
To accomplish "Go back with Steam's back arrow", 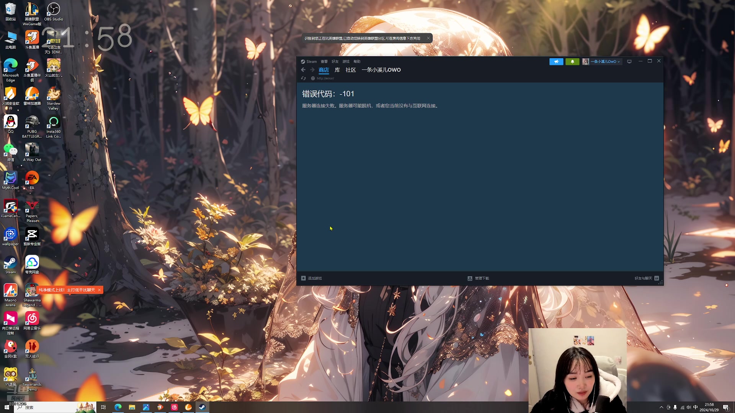I will (x=303, y=70).
